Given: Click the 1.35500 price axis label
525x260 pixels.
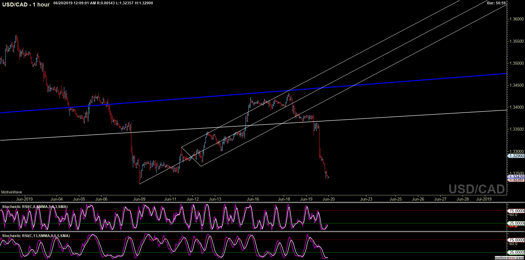Looking at the screenshot, I should tap(516, 41).
